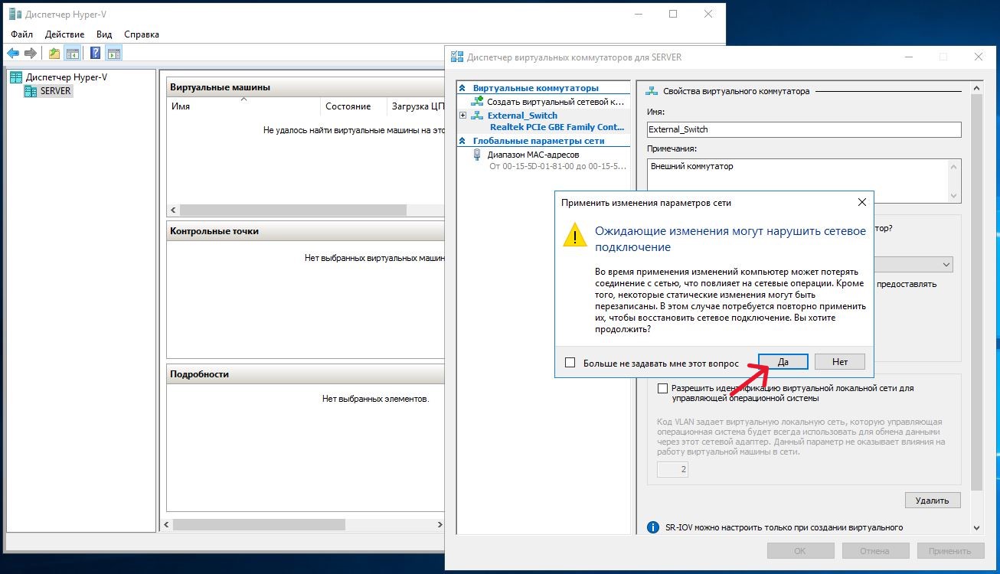Click the forward arrow toolbar icon
This screenshot has width=1000, height=574.
[31, 54]
